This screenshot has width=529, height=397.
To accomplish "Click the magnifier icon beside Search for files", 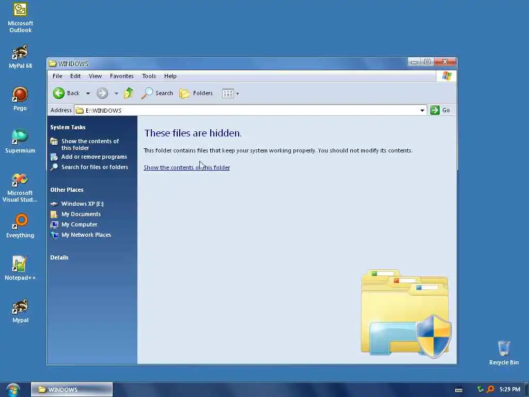I will tap(54, 167).
